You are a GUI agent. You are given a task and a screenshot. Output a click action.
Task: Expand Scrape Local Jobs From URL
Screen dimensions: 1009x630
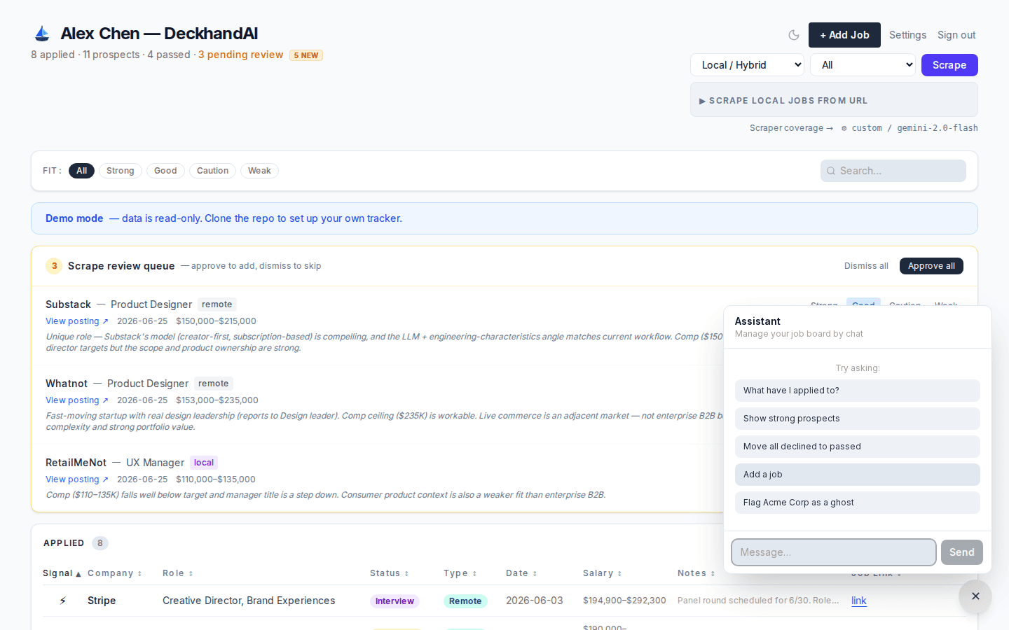click(834, 100)
